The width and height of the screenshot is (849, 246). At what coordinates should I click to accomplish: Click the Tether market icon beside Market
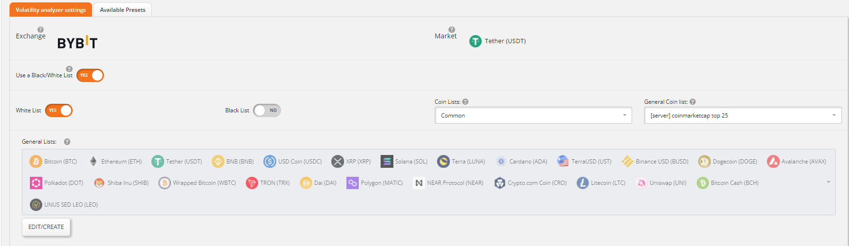476,41
